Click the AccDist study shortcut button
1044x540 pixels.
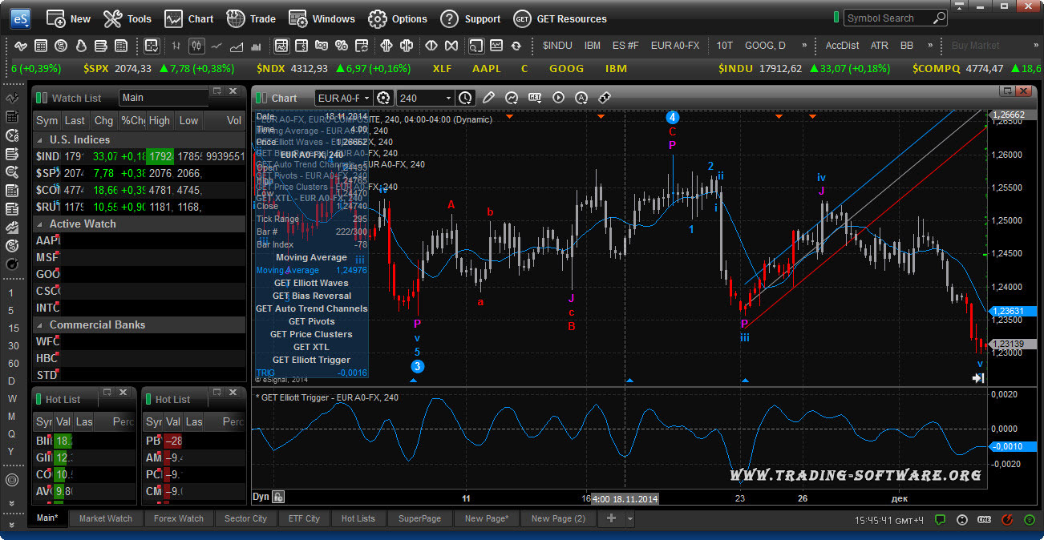point(842,46)
